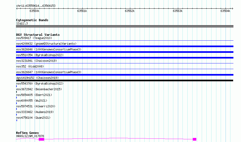Click the blue bar for nsv4208432

(125, 46)
